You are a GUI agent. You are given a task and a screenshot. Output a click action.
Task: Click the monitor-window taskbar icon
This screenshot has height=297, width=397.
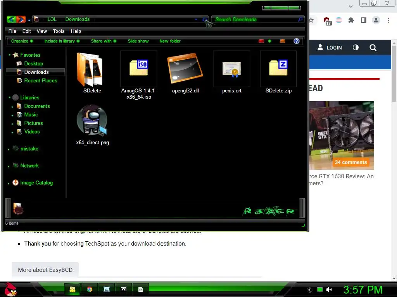[x=107, y=289]
